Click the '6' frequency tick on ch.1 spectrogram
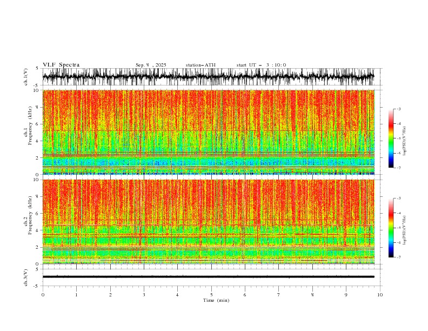The width and height of the screenshot is (428, 331). tap(38, 124)
